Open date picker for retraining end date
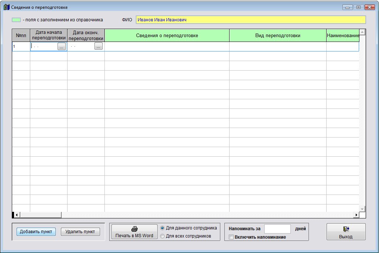This screenshot has width=379, height=253. pyautogui.click(x=99, y=46)
